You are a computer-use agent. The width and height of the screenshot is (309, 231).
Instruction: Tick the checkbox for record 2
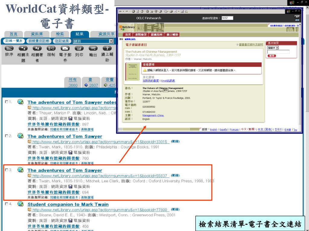click(7, 136)
